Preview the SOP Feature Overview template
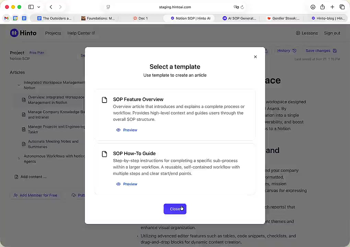350x247 pixels. pos(127,130)
